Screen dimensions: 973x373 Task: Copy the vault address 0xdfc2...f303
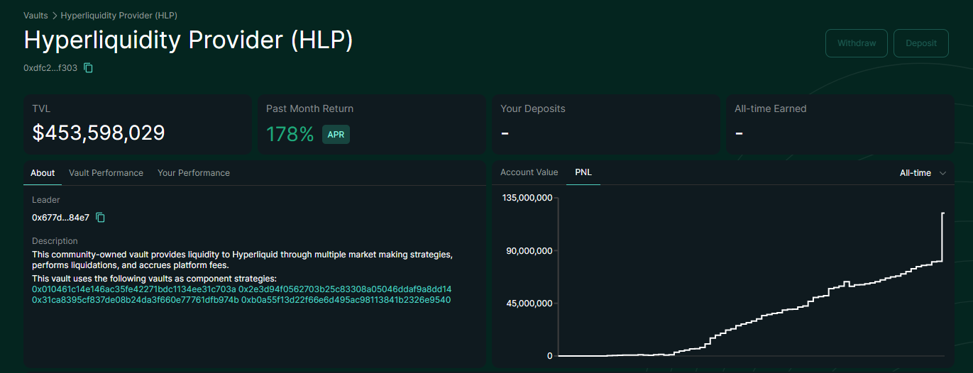(x=89, y=68)
